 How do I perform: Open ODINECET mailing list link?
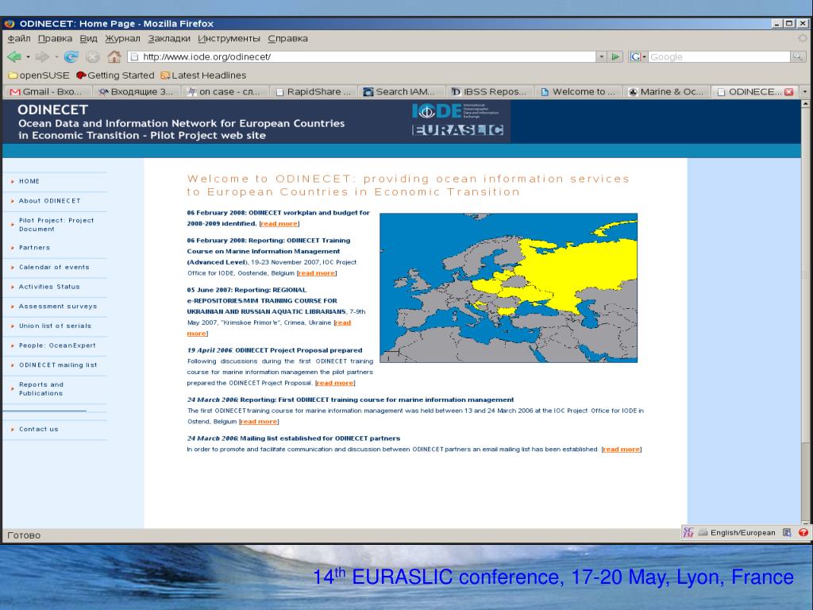point(58,365)
